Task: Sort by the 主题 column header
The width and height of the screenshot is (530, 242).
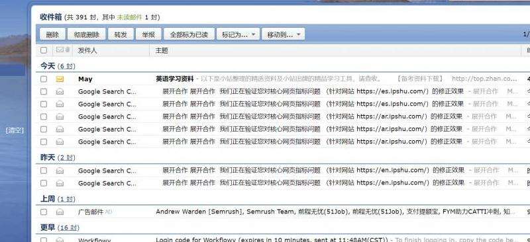Action: pyautogui.click(x=162, y=50)
